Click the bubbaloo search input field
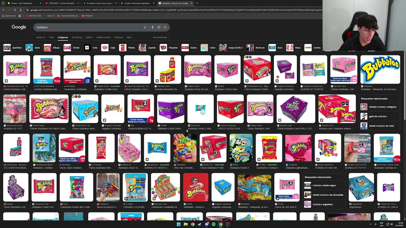Image resolution: width=406 pixels, height=228 pixels. click(89, 27)
